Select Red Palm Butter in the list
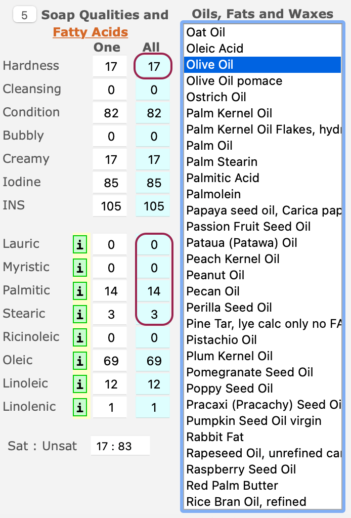 coord(232,486)
